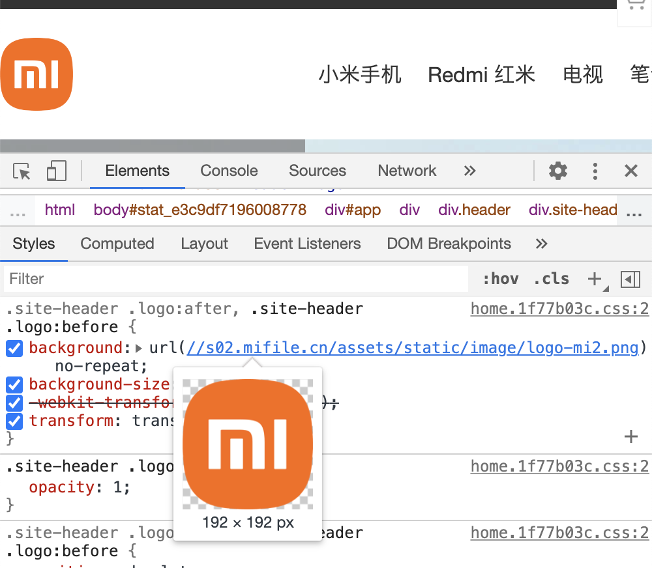Open the Event Listeners sub-tab
The width and height of the screenshot is (652, 568).
307,244
